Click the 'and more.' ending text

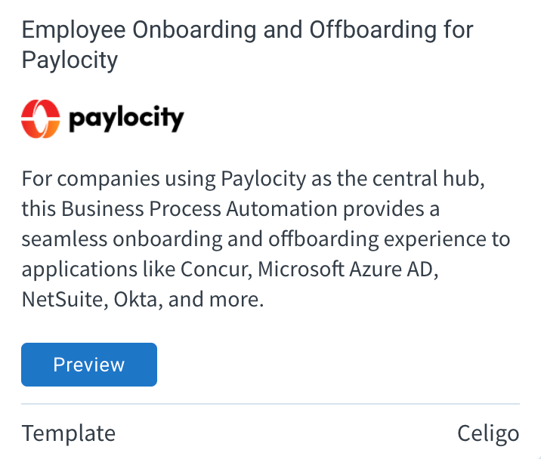[216, 299]
